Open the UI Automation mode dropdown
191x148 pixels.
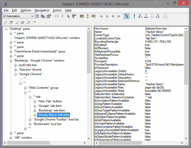point(32,16)
